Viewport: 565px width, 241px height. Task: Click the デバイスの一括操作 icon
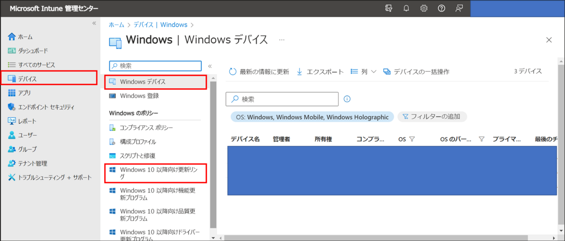(x=387, y=72)
